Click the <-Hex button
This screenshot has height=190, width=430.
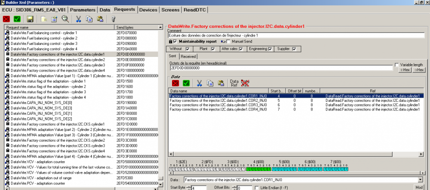pyautogui.click(x=405, y=70)
